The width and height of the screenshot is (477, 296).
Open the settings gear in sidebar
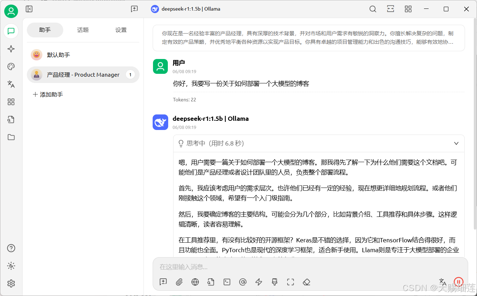click(11, 283)
